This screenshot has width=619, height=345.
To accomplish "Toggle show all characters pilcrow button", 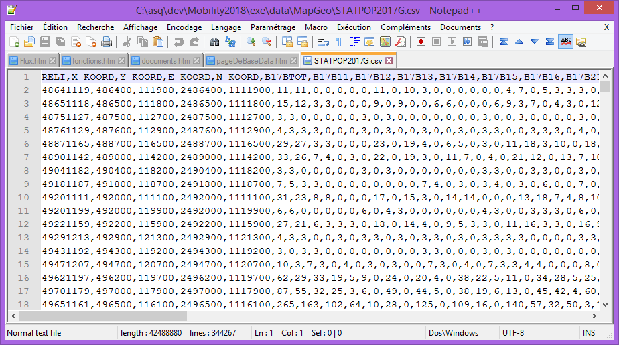I will coord(339,42).
